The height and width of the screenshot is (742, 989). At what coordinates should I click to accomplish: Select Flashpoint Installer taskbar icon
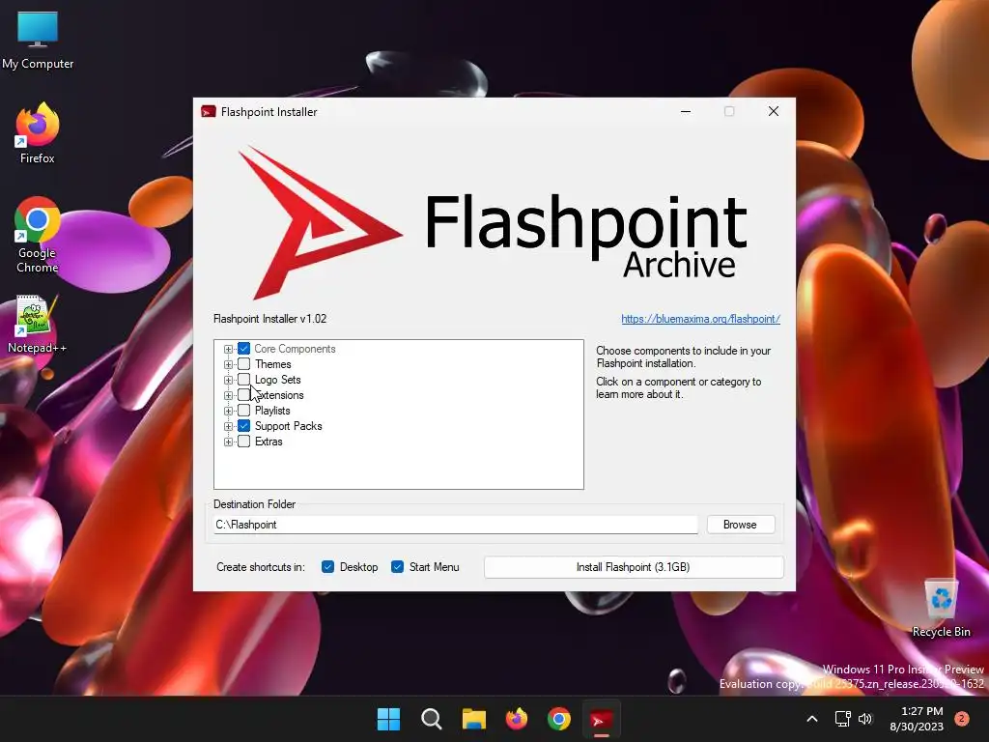[x=601, y=719]
